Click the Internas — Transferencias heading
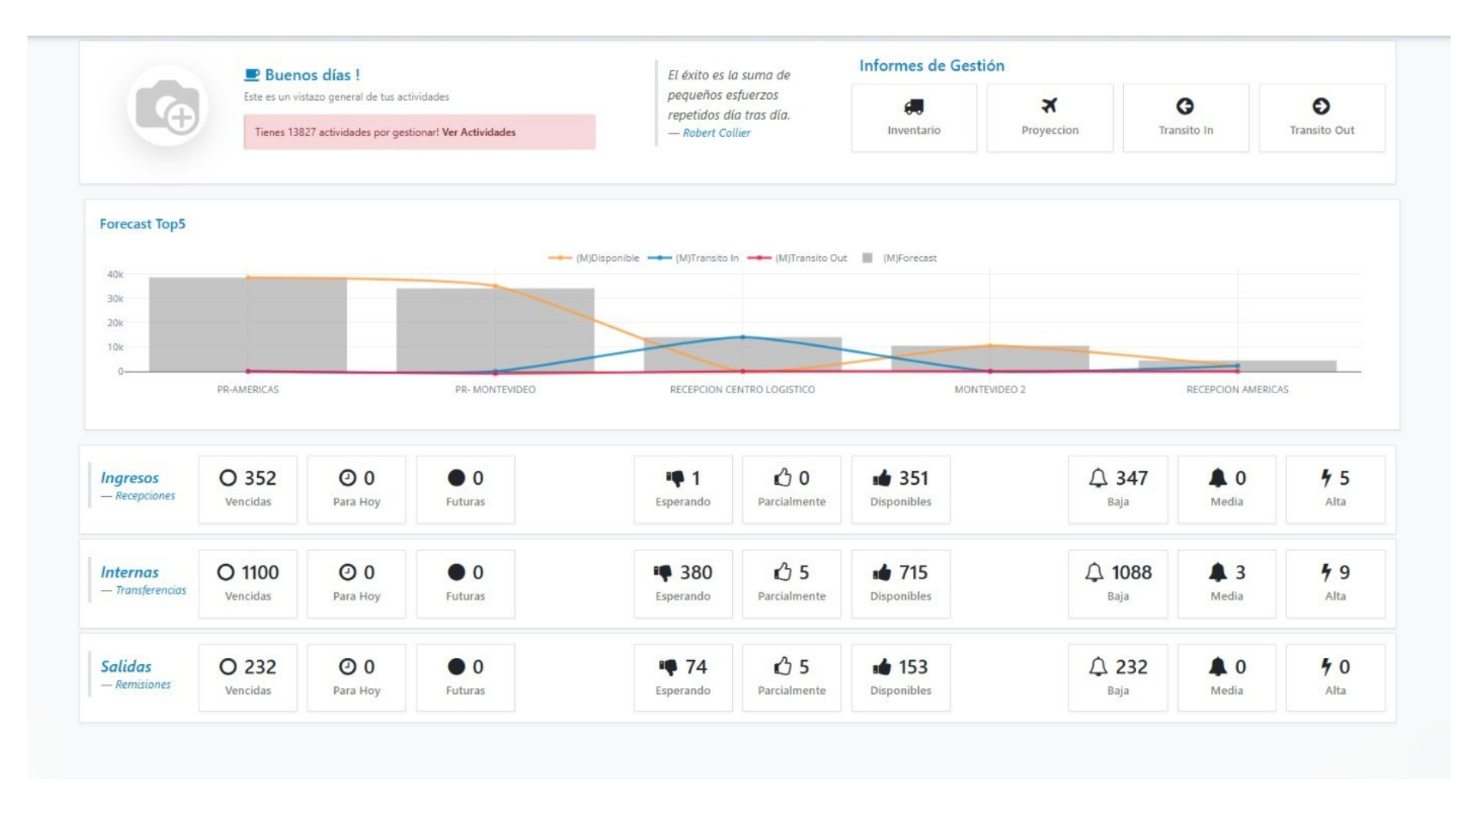The image size is (1478, 831). [130, 572]
